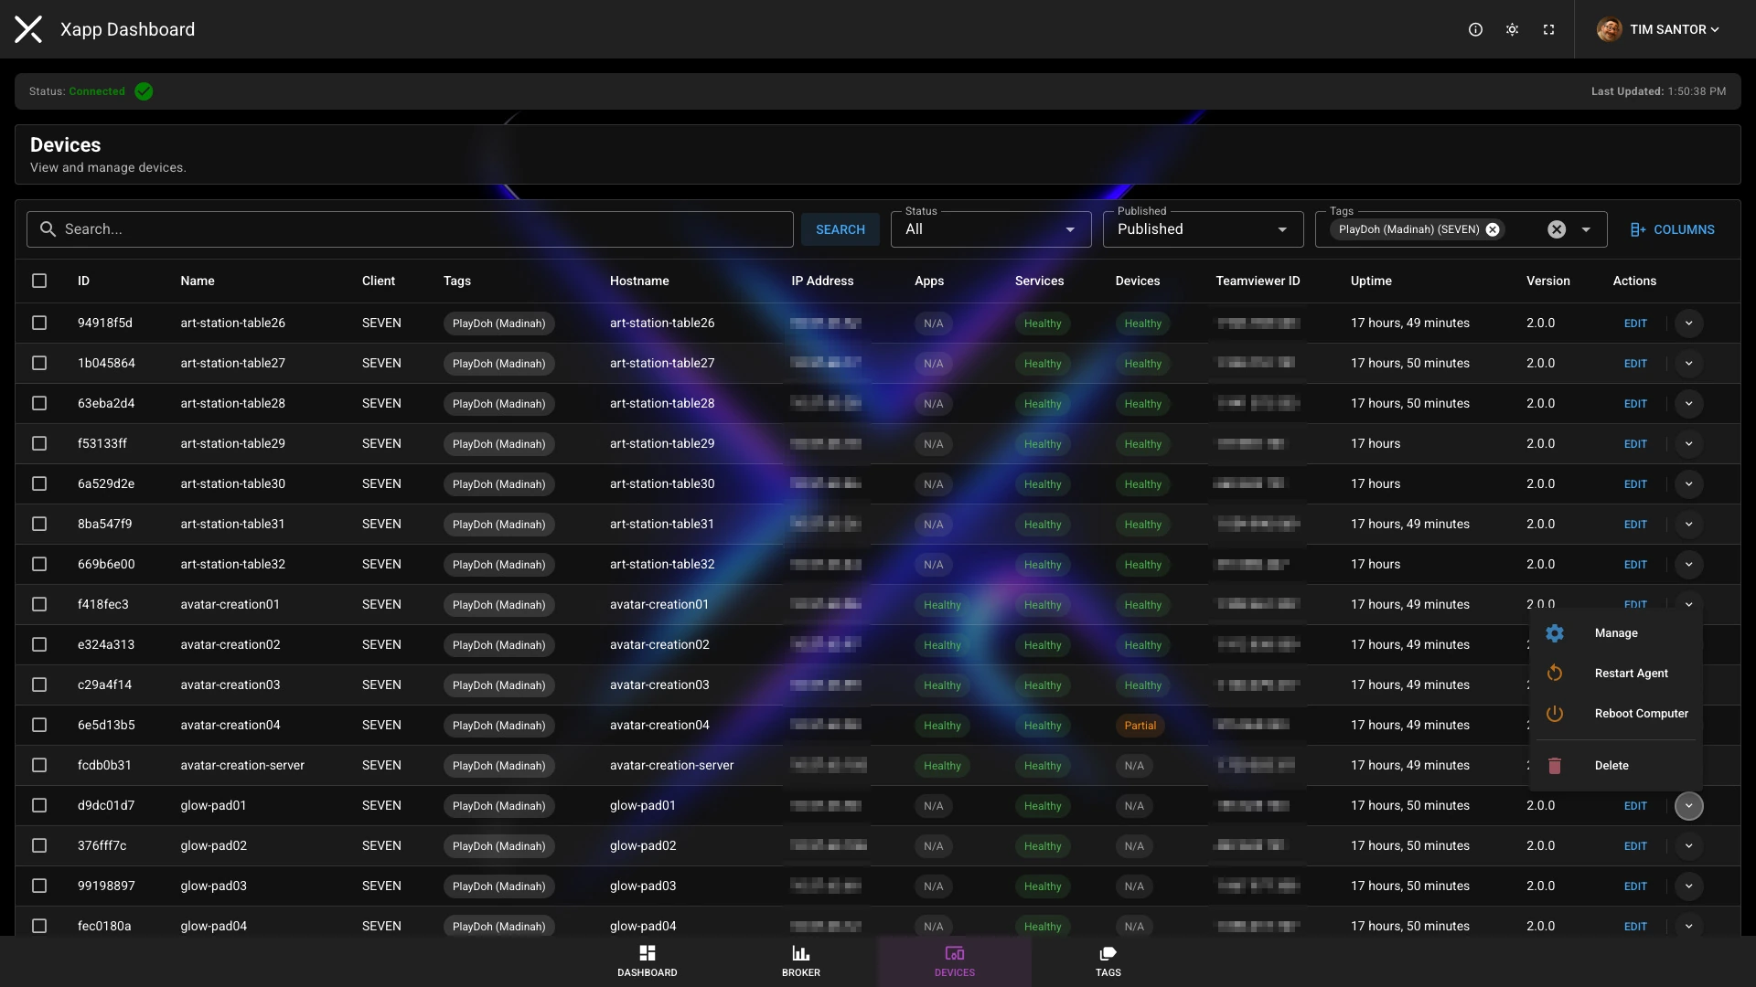The width and height of the screenshot is (1756, 987).
Task: Open the COLUMNS chooser
Action: click(x=1672, y=229)
